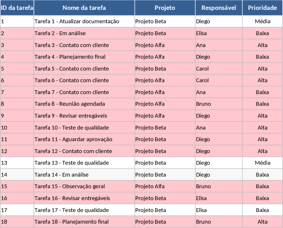Viewport: 283px width, 228px height.
Task: Click the ID cell containing 17
Action: (x=17, y=210)
